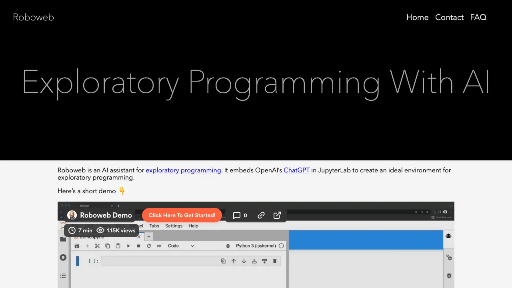Click the interrupt kernel stop square icon
The height and width of the screenshot is (288, 512).
pyautogui.click(x=138, y=246)
